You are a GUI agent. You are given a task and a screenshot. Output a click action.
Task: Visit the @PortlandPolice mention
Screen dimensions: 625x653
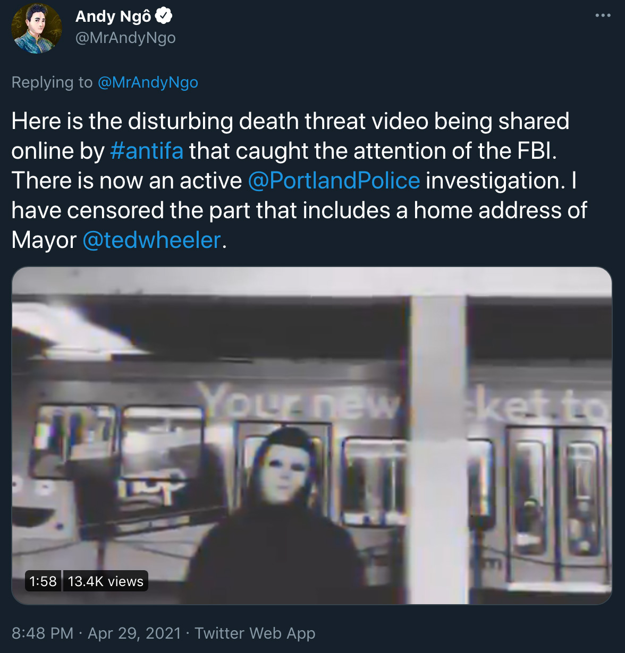(x=334, y=181)
